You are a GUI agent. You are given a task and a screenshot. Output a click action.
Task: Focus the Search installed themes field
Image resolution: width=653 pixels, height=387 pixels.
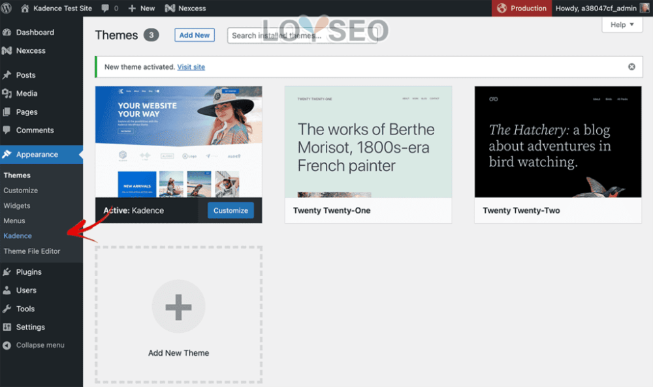[302, 36]
